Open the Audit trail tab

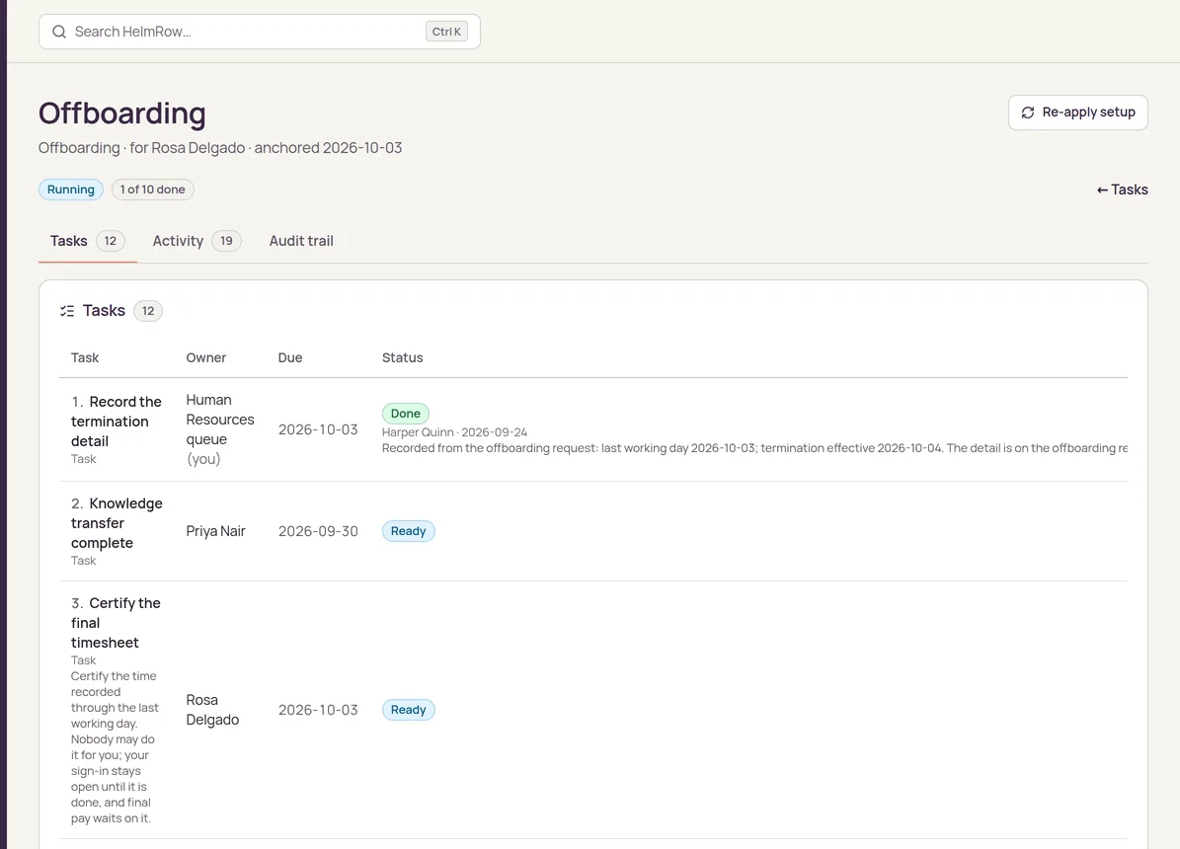click(x=301, y=241)
